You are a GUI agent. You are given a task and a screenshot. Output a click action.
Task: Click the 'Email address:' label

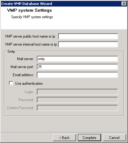(x=23, y=75)
